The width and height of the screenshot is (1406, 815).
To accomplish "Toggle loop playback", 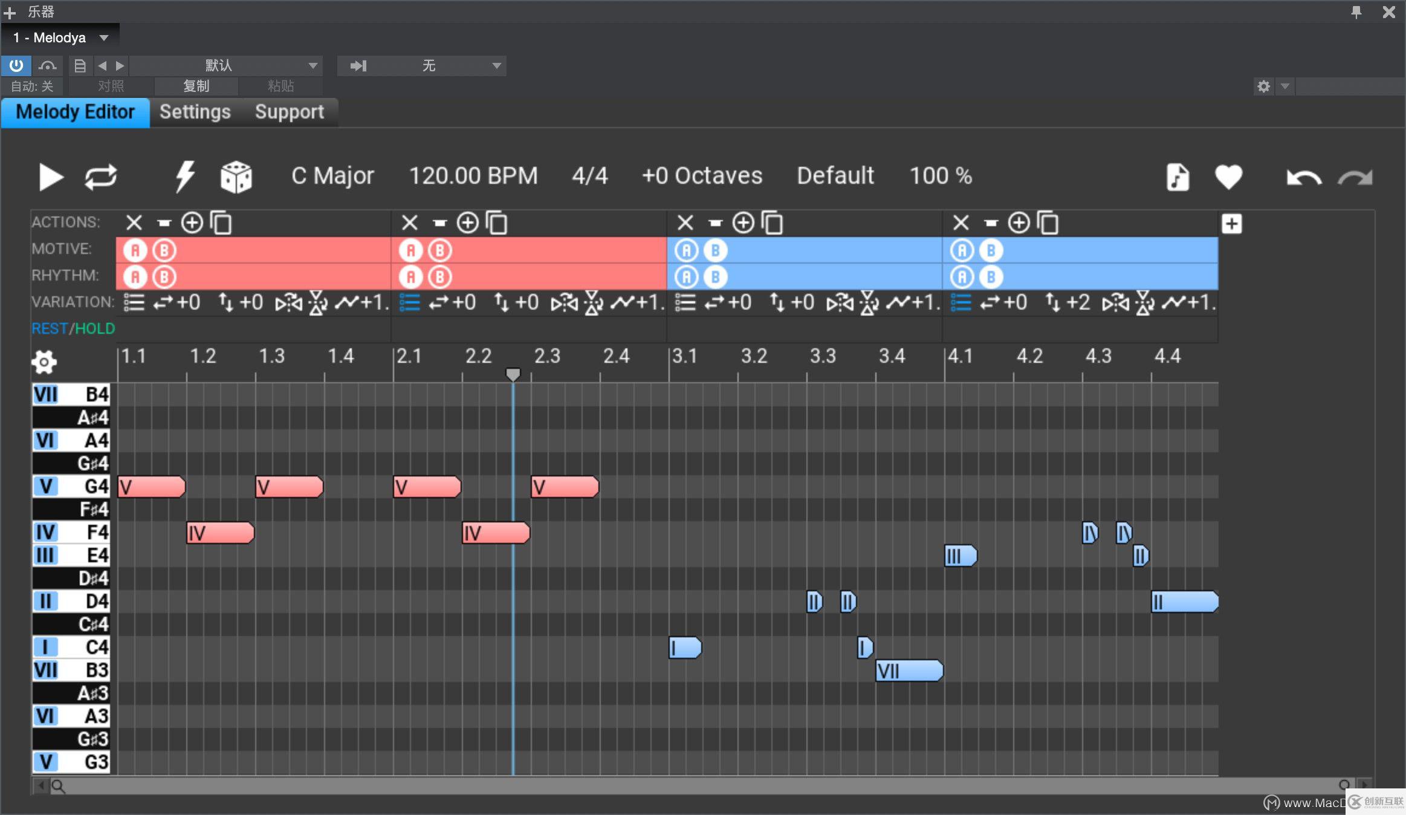I will tap(101, 177).
